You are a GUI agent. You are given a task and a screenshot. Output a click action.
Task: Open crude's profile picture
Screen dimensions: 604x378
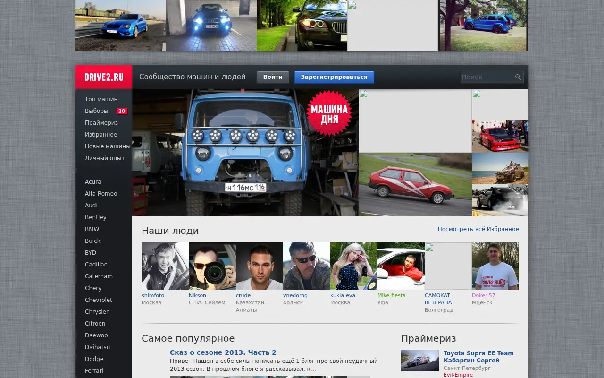(x=260, y=266)
